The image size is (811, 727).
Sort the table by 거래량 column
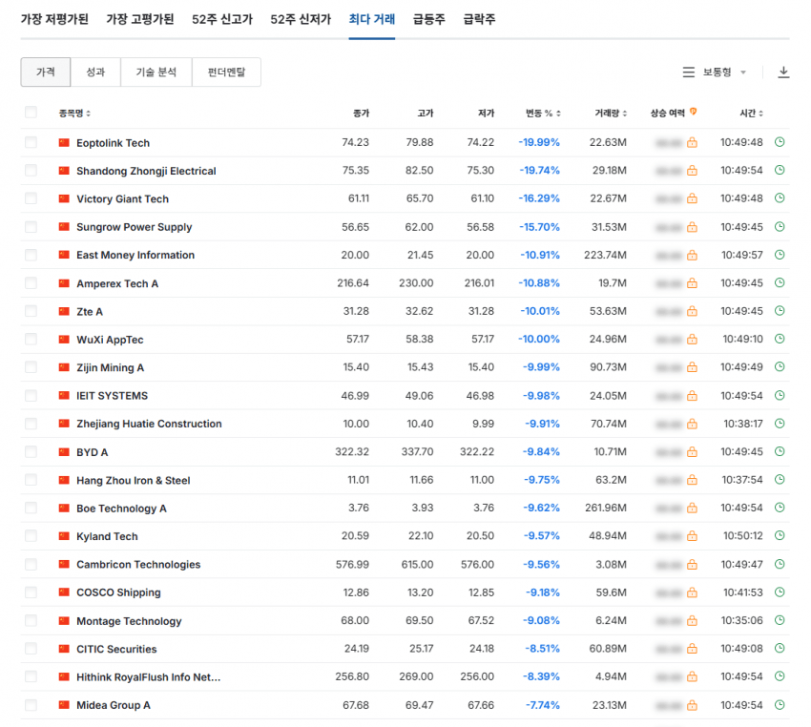(611, 114)
